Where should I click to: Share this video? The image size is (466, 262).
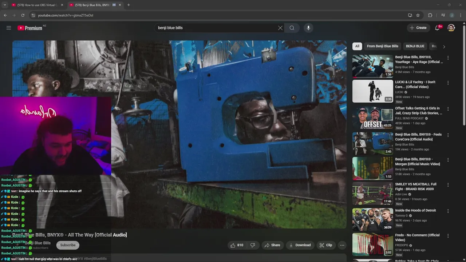tap(272, 245)
